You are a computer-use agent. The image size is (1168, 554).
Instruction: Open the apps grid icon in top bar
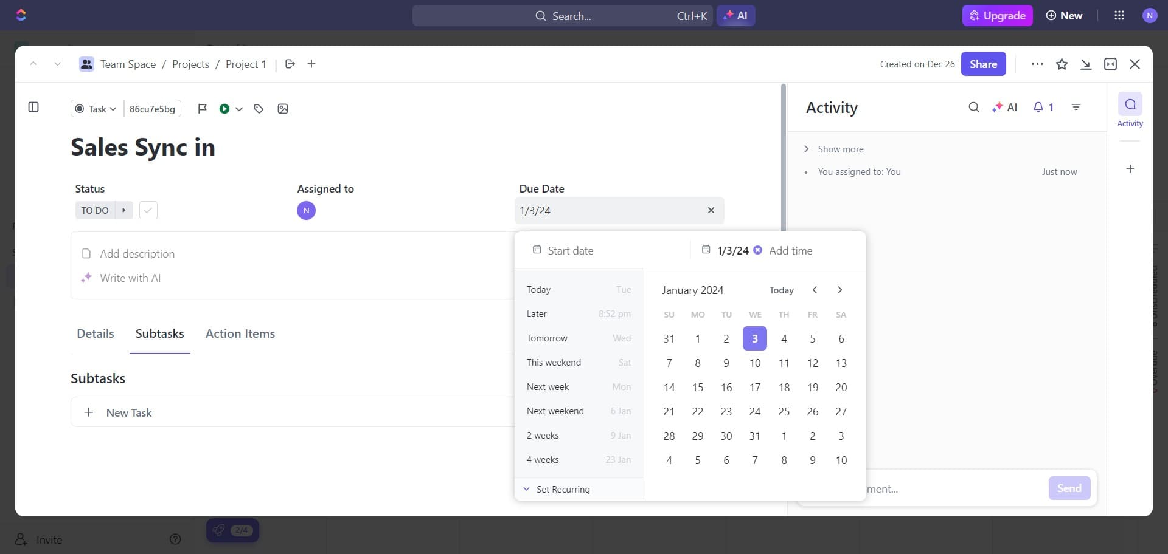coord(1119,16)
